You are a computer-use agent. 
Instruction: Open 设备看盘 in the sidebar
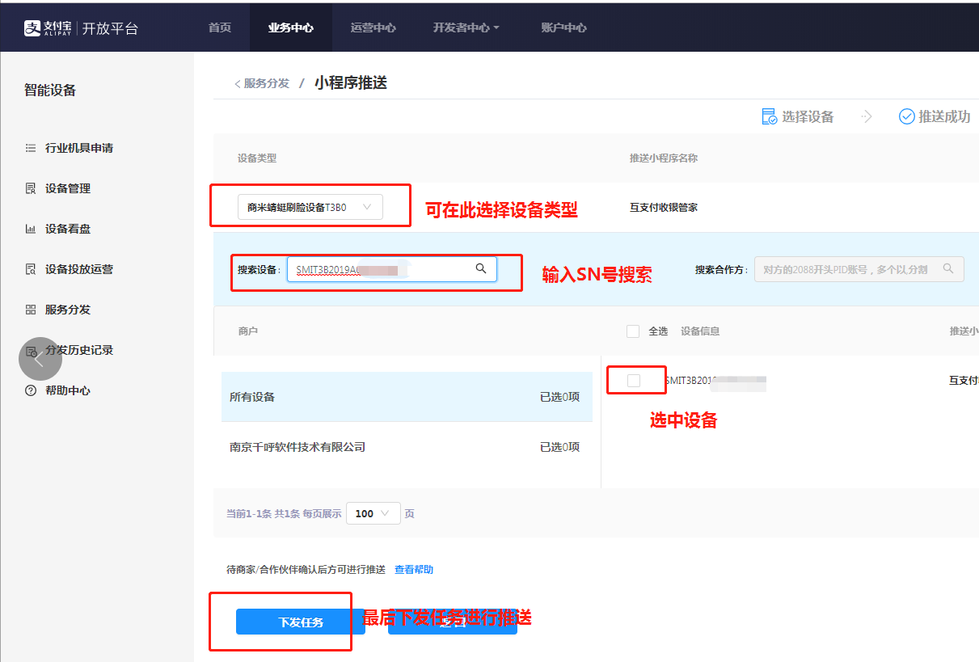(68, 229)
